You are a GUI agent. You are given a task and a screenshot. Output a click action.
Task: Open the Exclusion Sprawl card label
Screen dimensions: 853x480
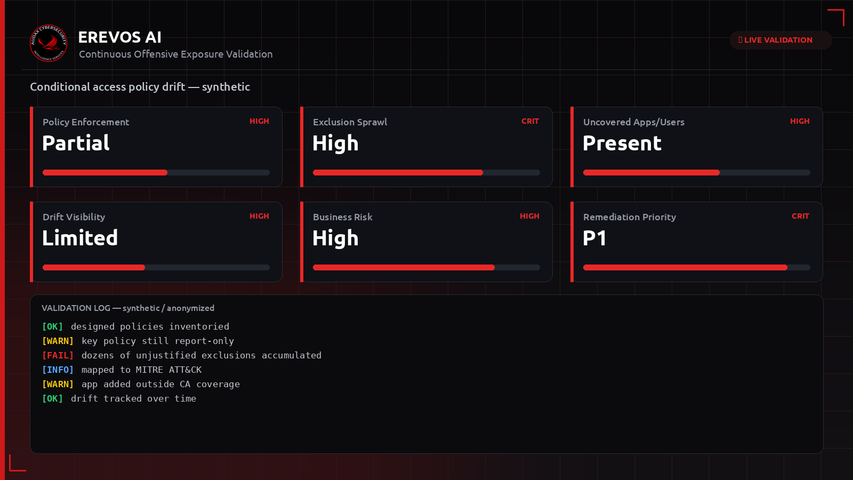(x=350, y=122)
